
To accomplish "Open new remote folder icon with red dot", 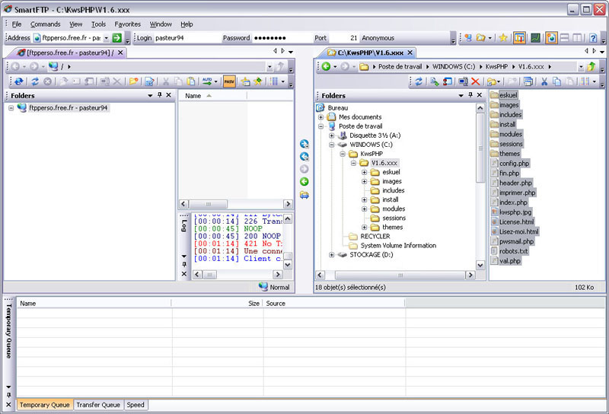I will tap(134, 81).
